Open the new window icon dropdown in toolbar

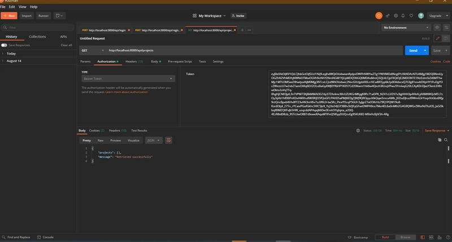point(59,16)
